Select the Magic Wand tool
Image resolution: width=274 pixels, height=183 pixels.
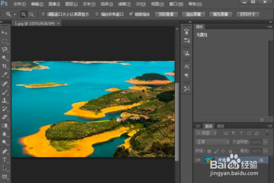[5, 58]
